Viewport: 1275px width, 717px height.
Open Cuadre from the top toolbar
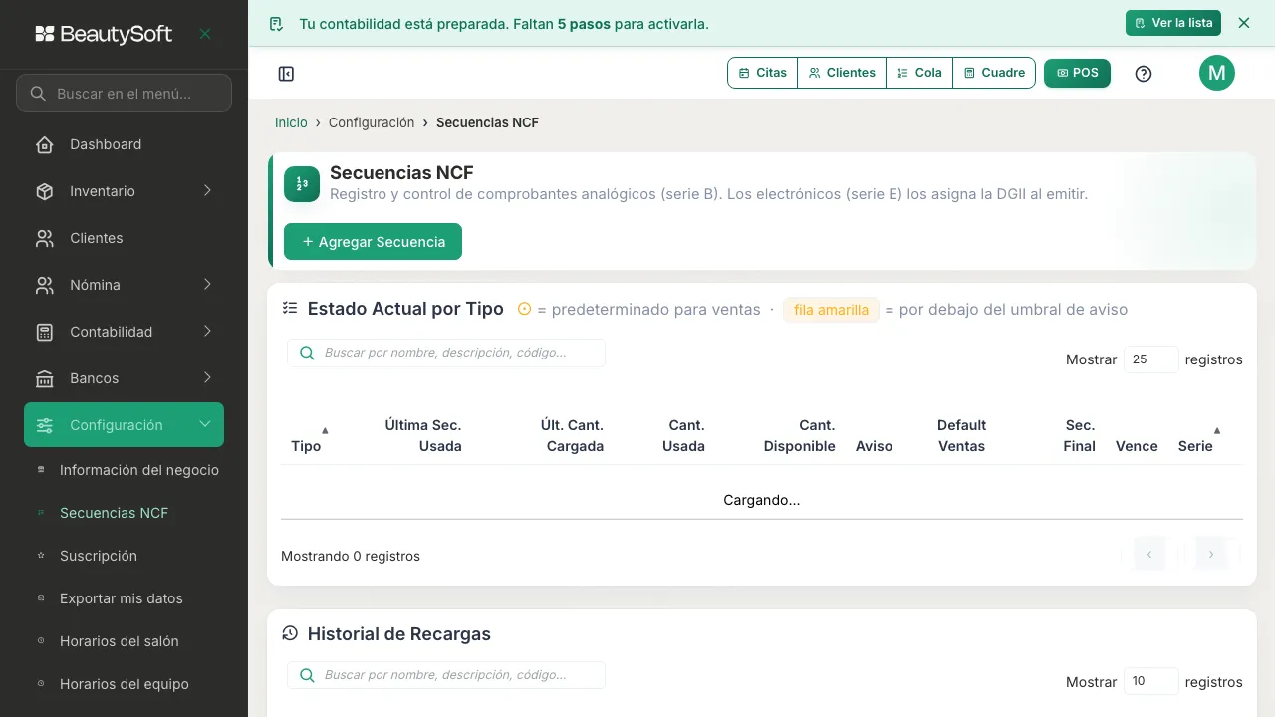click(994, 73)
